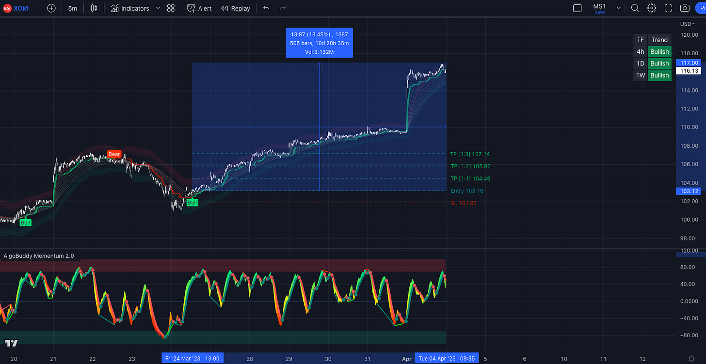Select the SL 101.83 stop loss label

click(x=464, y=203)
